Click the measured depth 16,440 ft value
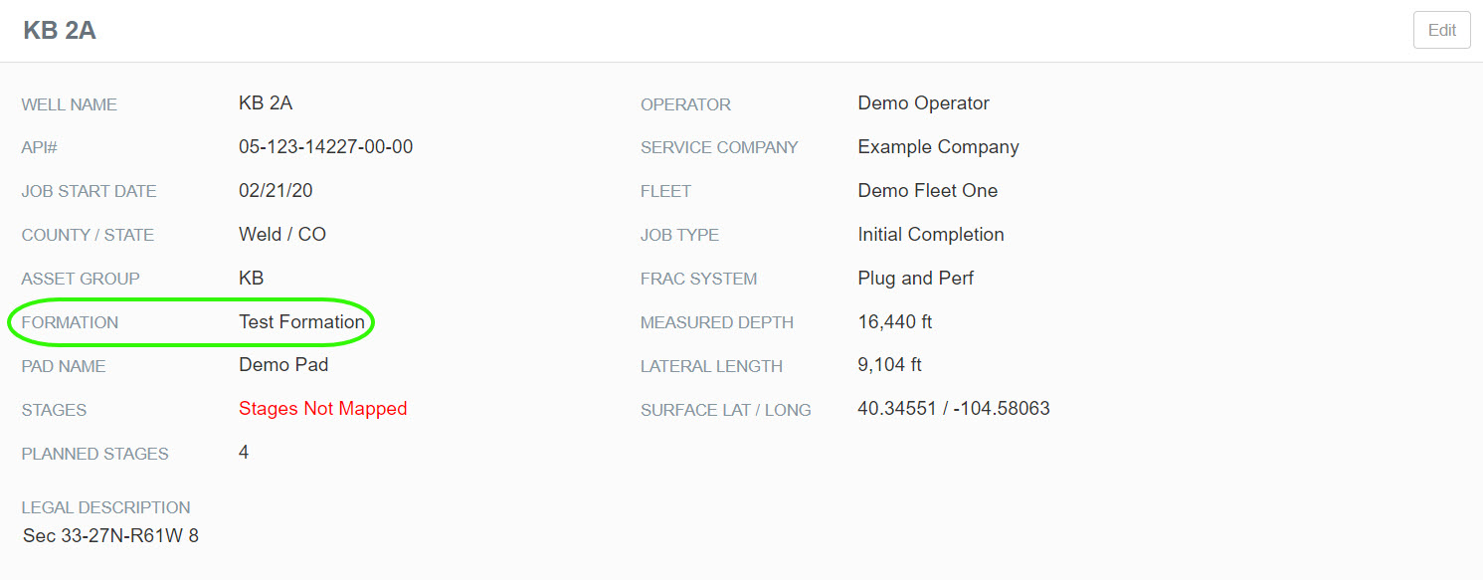The height and width of the screenshot is (580, 1483). 894,322
